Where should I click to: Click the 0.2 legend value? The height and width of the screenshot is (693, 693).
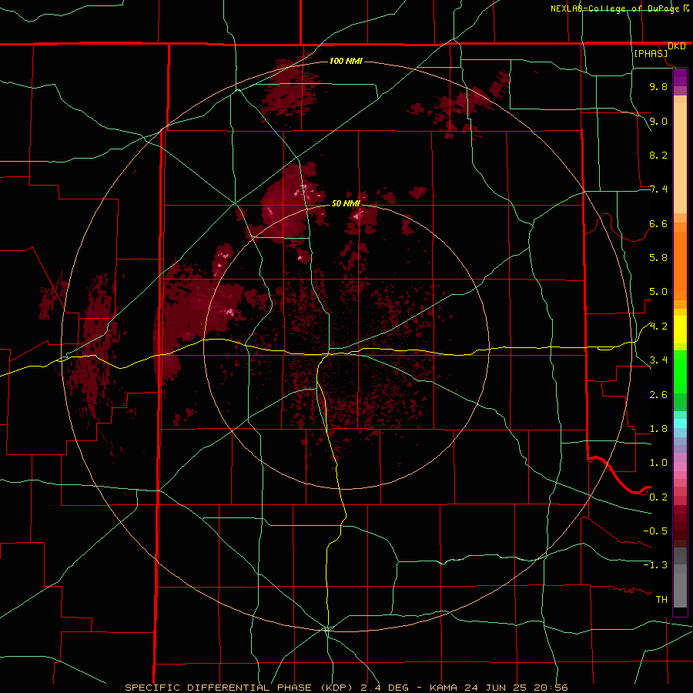[658, 497]
